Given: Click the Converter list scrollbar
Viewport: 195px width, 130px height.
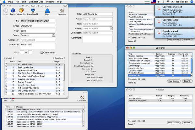Looking at the screenshot, I should coord(192,66).
